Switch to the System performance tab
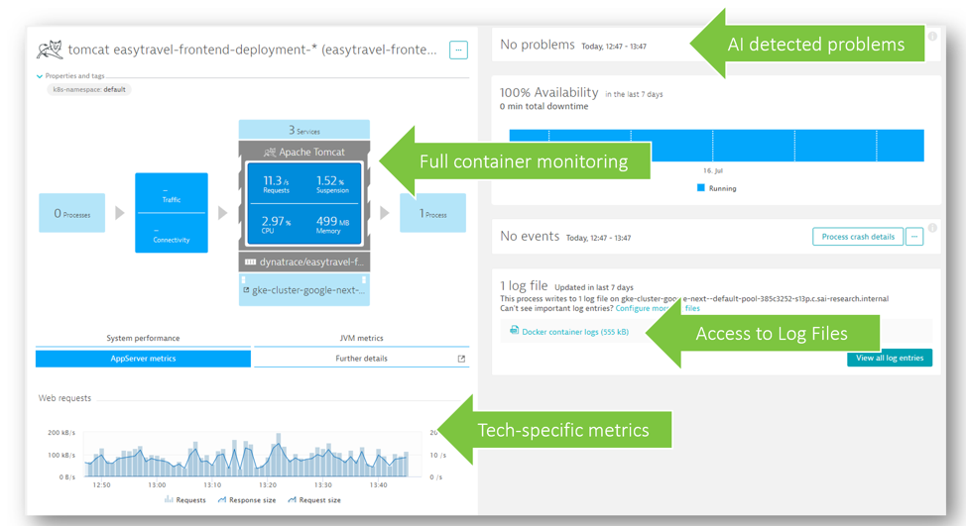The image size is (966, 526). coord(143,339)
